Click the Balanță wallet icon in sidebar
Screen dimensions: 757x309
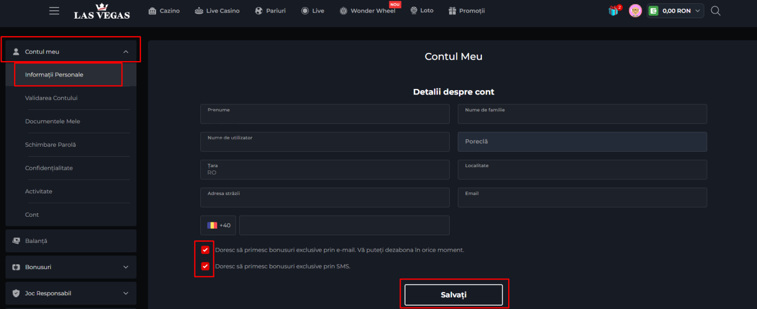click(x=16, y=241)
